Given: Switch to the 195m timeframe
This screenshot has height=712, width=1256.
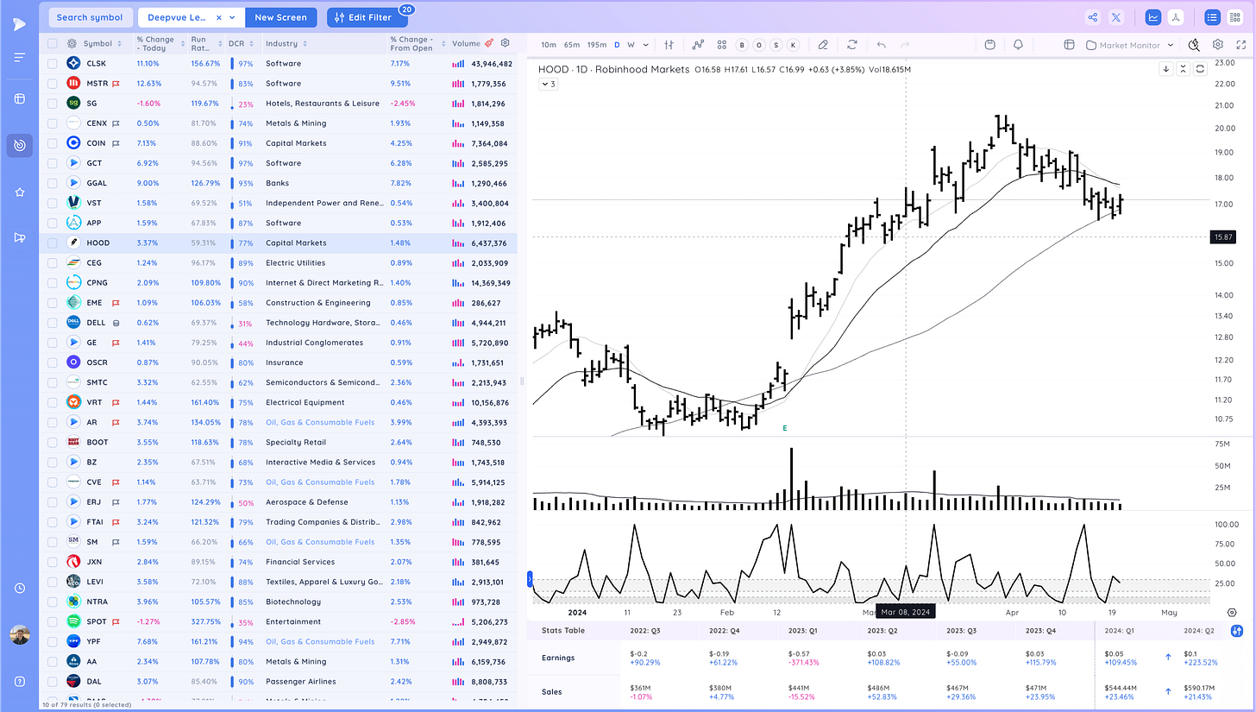Looking at the screenshot, I should 597,45.
